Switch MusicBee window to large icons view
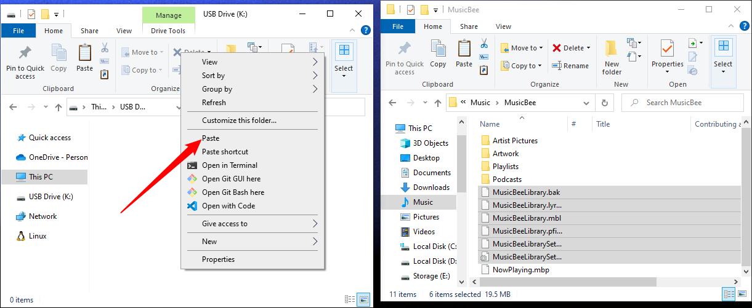The height and width of the screenshot is (308, 752). click(x=743, y=294)
